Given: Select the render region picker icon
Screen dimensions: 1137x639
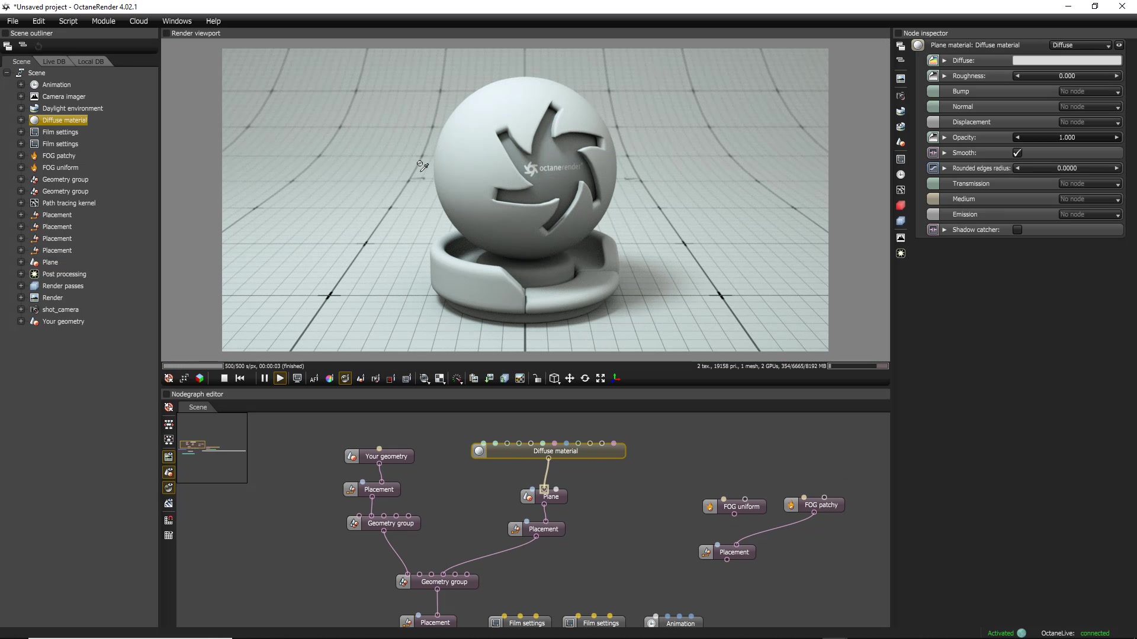Looking at the screenshot, I should (391, 379).
